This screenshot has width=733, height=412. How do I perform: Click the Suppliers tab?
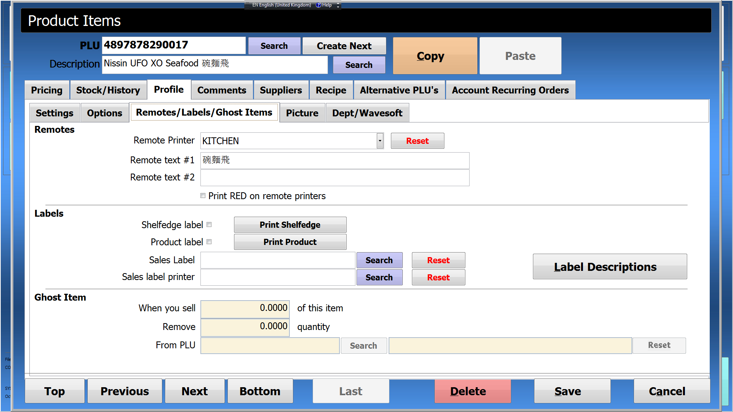point(281,90)
